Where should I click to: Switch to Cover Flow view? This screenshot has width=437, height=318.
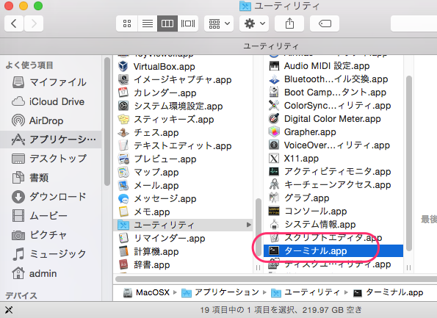pos(188,24)
